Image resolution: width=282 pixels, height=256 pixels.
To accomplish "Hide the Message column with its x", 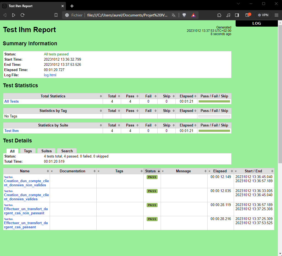I will click(x=163, y=171).
